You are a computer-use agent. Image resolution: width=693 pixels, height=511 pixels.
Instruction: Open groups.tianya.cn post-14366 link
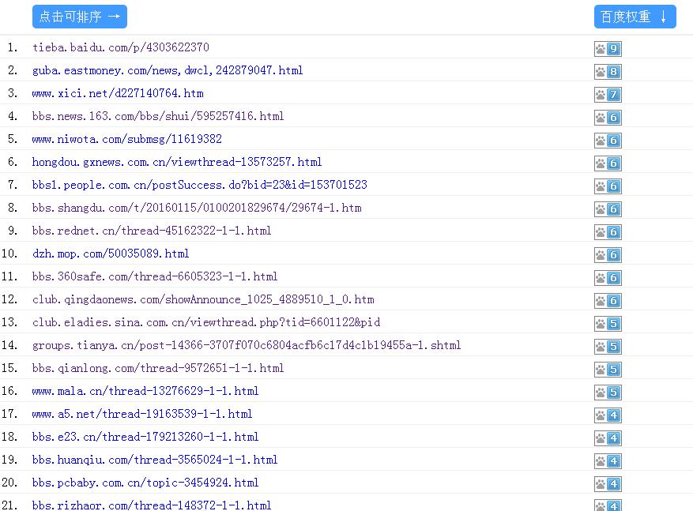tap(247, 345)
